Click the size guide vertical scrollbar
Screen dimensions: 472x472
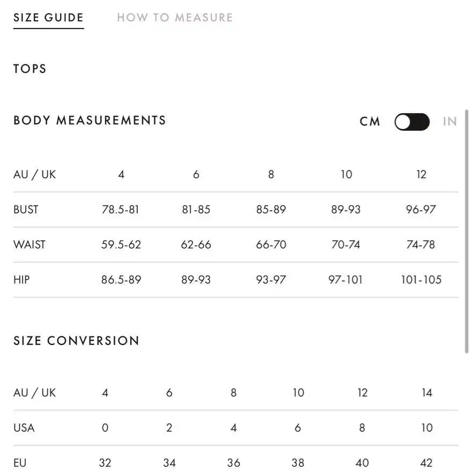tap(467, 231)
